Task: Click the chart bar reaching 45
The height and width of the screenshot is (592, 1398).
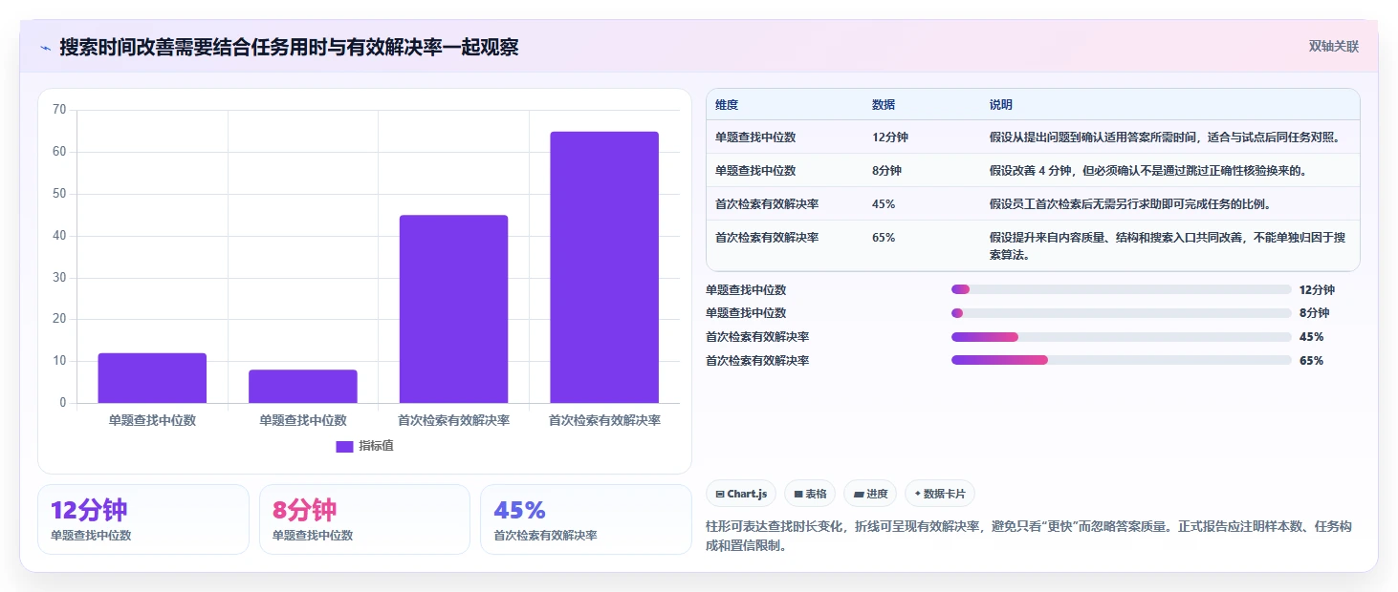Action: 453,309
